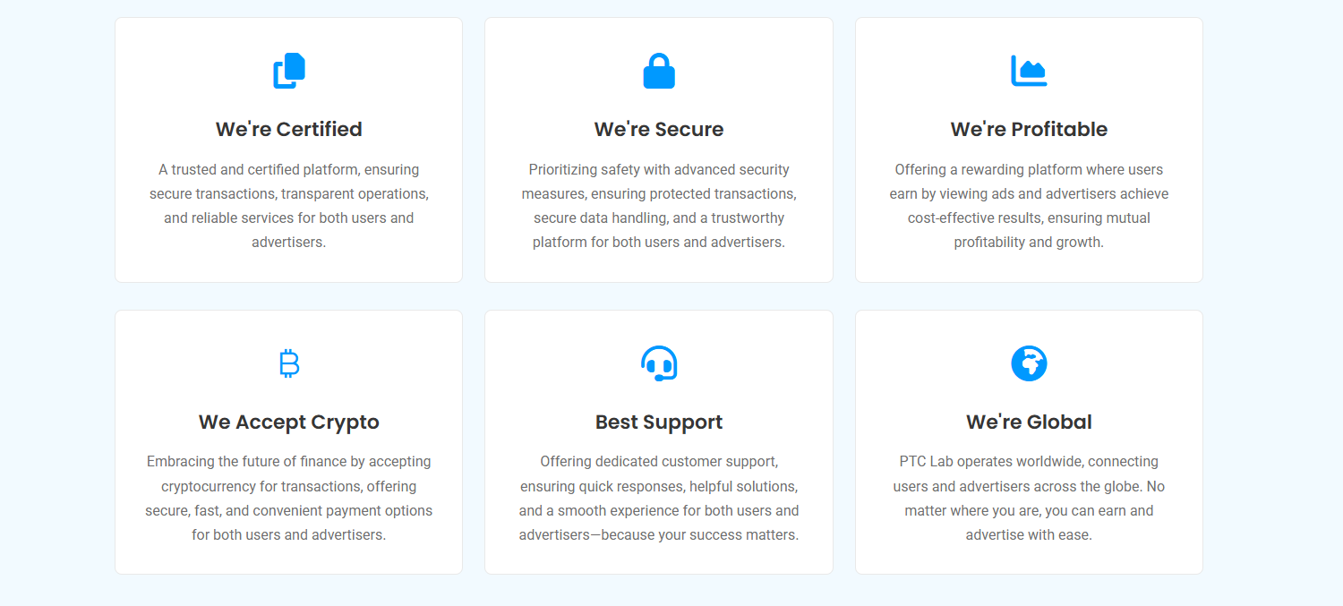Select the We Accept Crypto heading
The width and height of the screenshot is (1343, 606).
[288, 422]
